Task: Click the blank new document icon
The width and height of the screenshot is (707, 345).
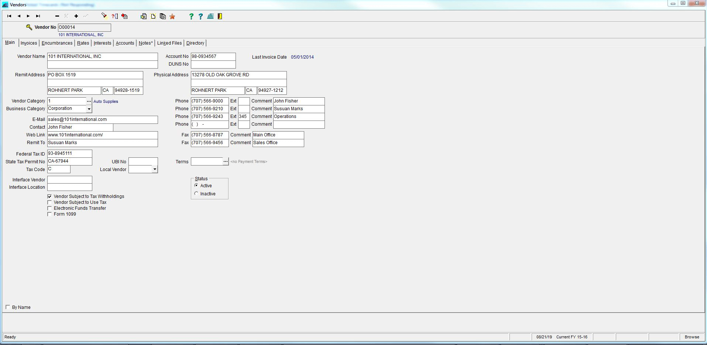Action: click(153, 16)
